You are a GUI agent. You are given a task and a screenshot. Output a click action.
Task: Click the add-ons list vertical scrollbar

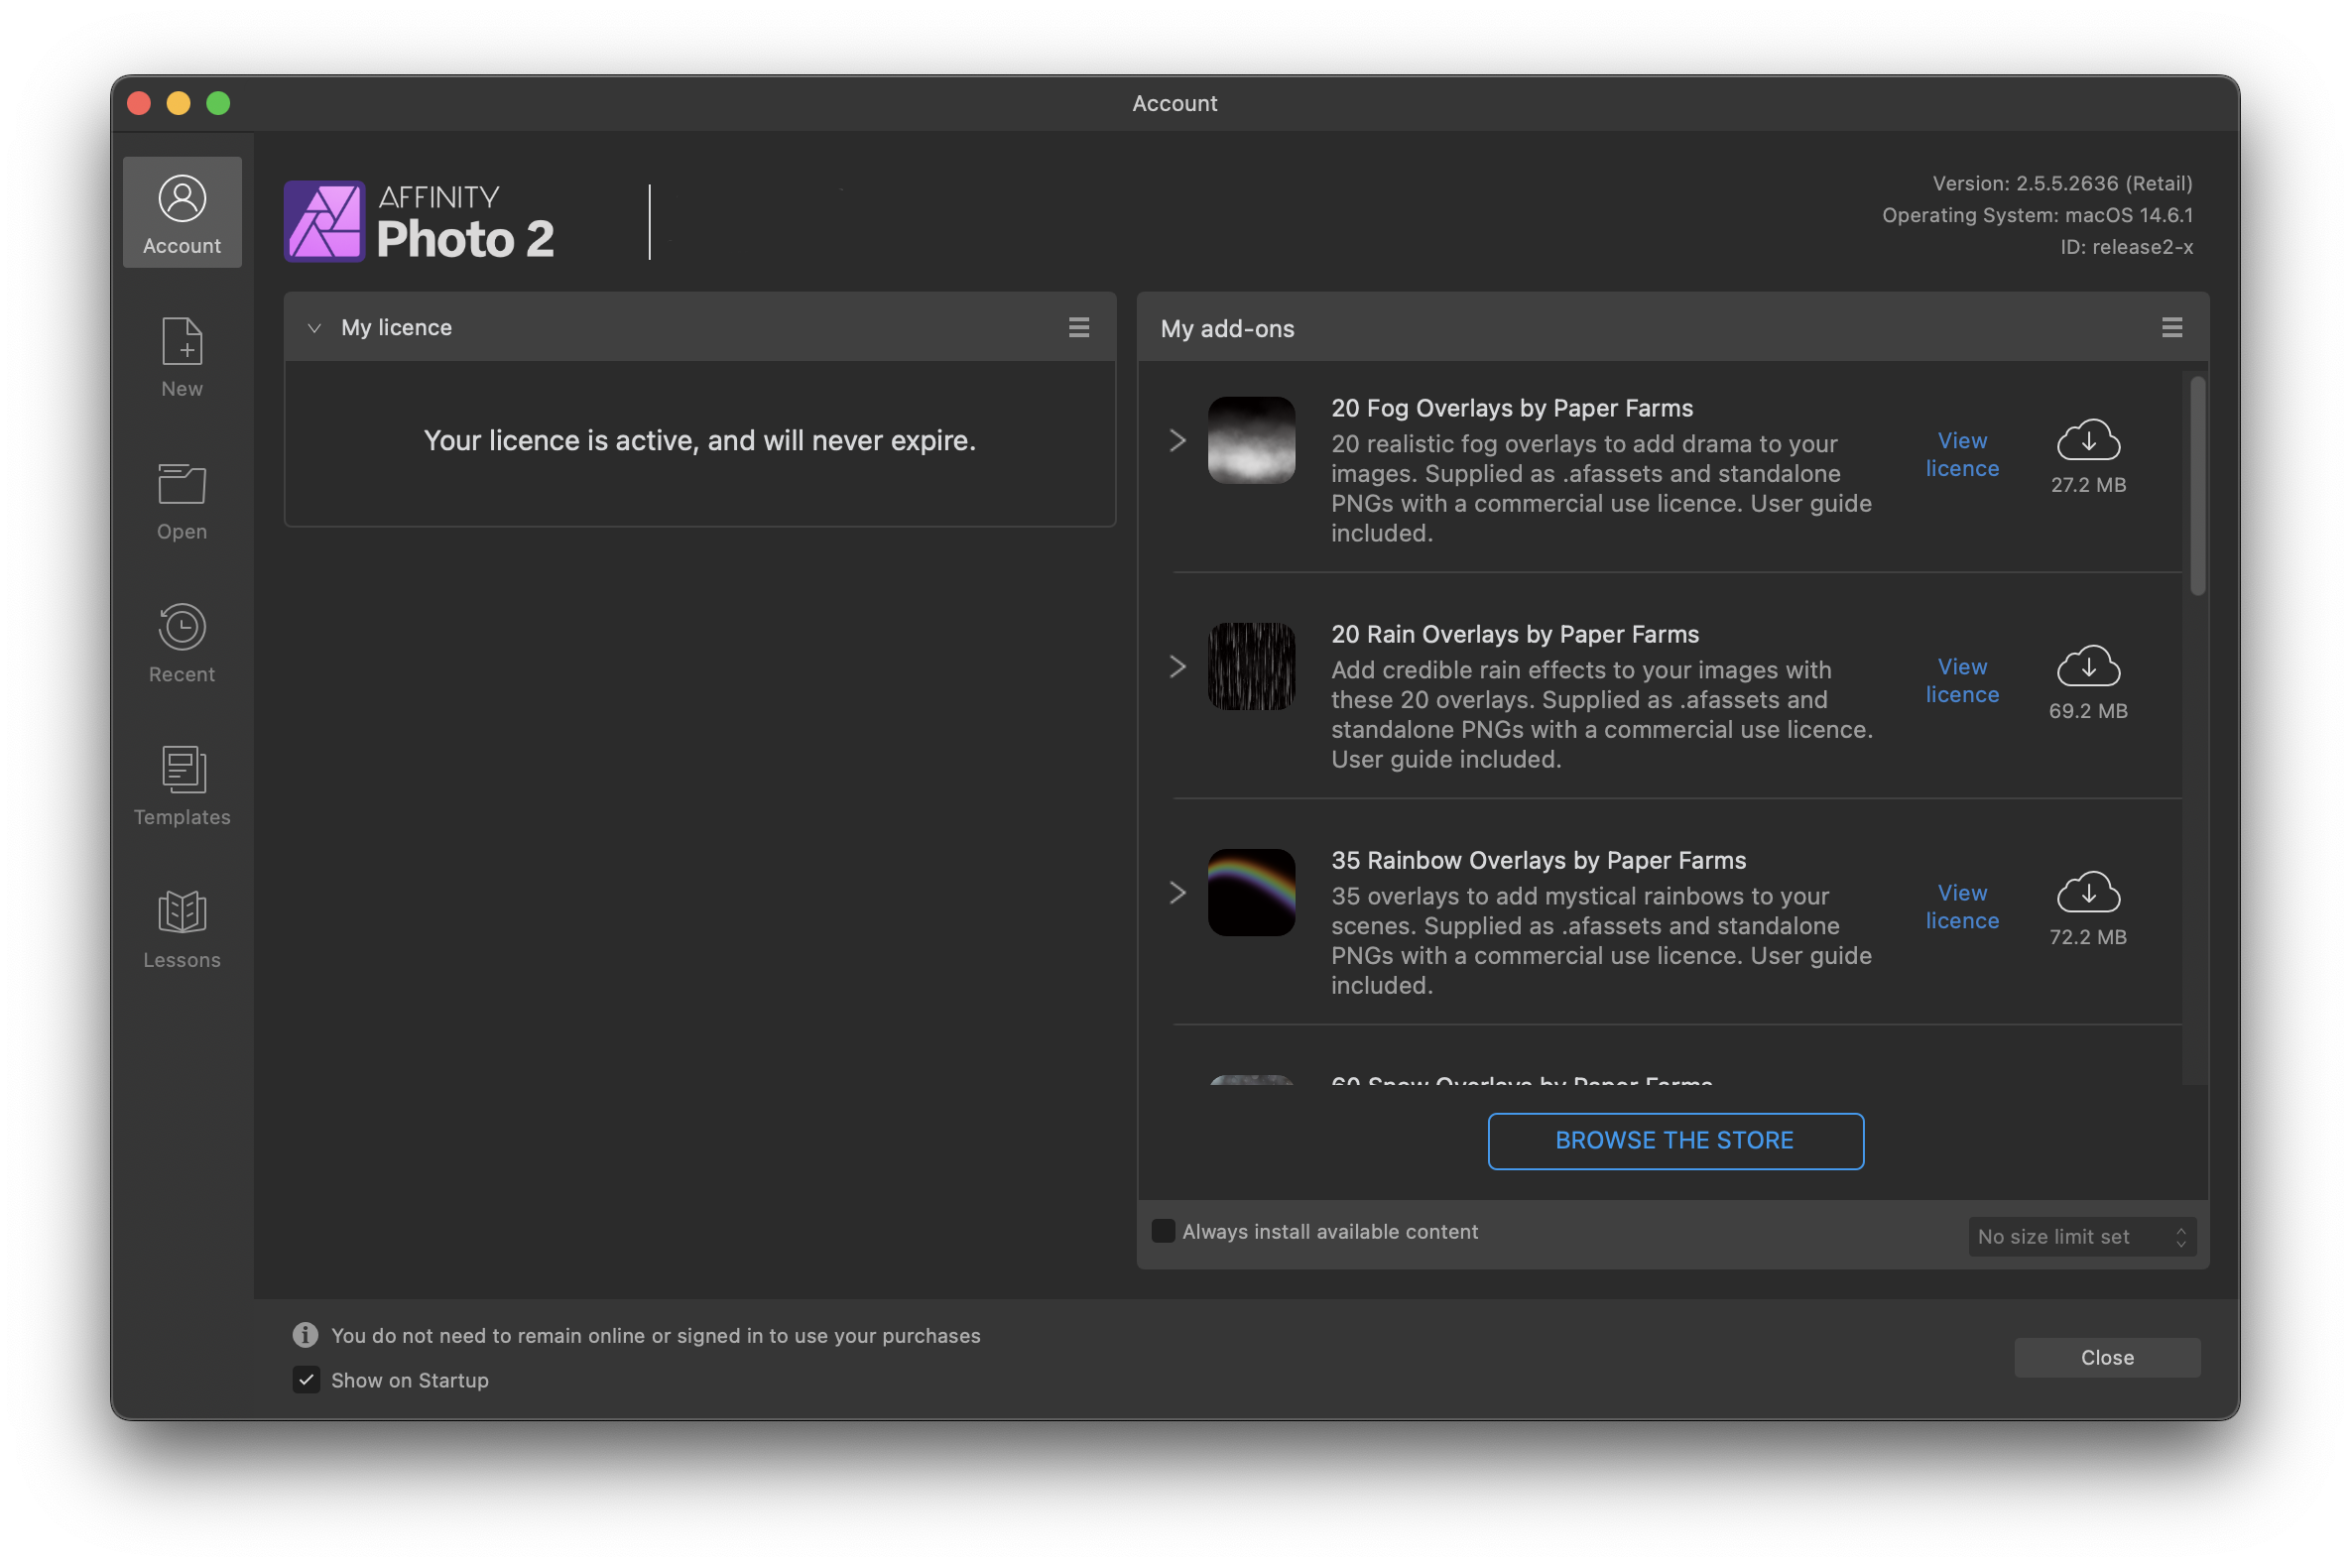pos(2197,487)
